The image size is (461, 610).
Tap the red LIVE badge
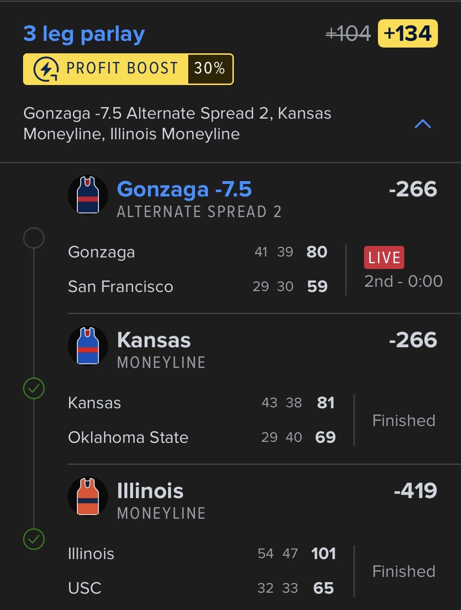384,257
